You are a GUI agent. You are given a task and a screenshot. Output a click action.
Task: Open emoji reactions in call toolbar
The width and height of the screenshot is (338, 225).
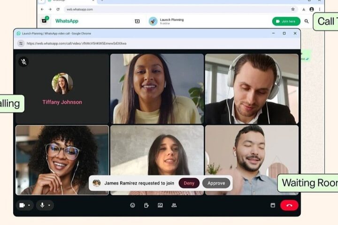(x=132, y=205)
